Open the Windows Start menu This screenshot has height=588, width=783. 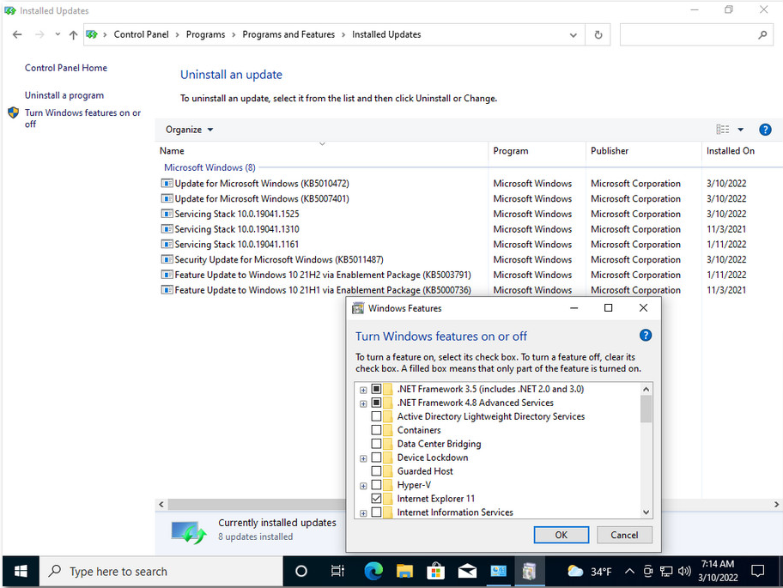(x=21, y=571)
